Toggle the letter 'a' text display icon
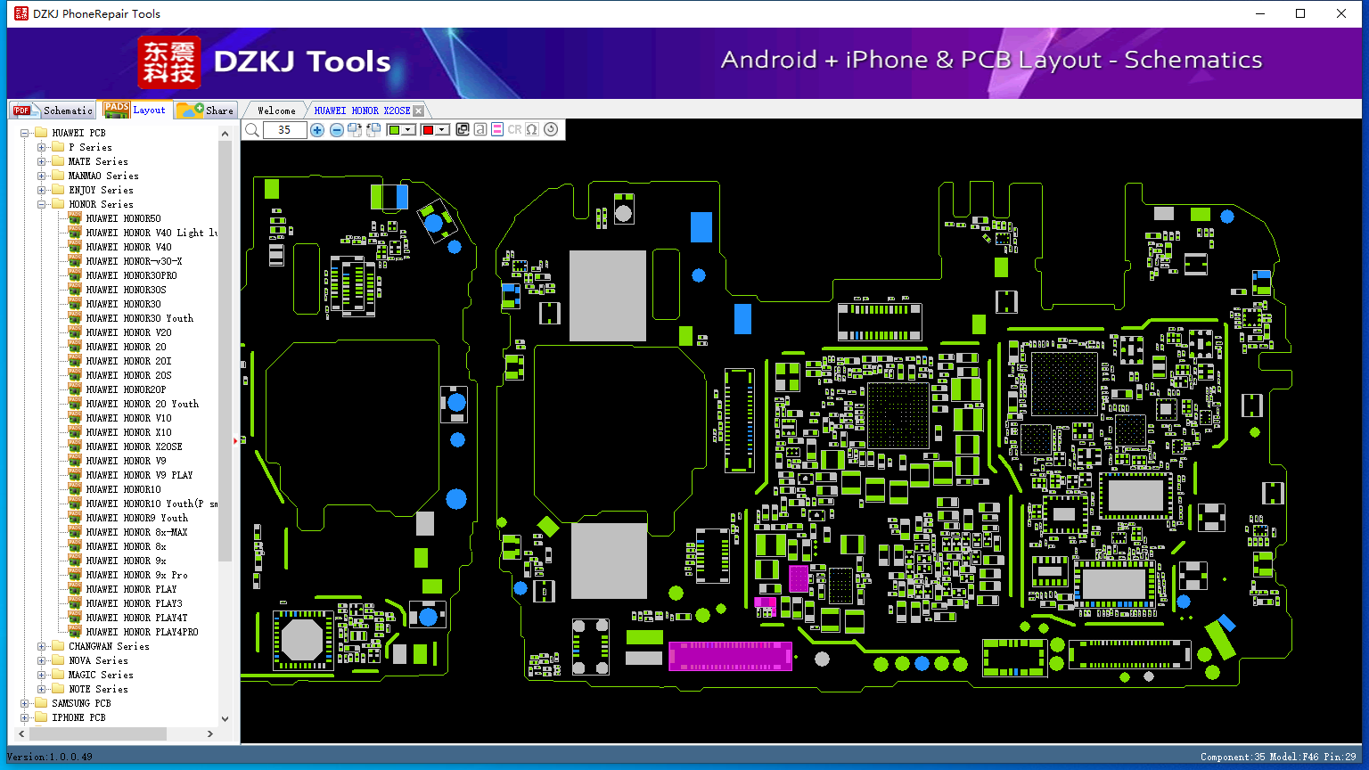 480,130
